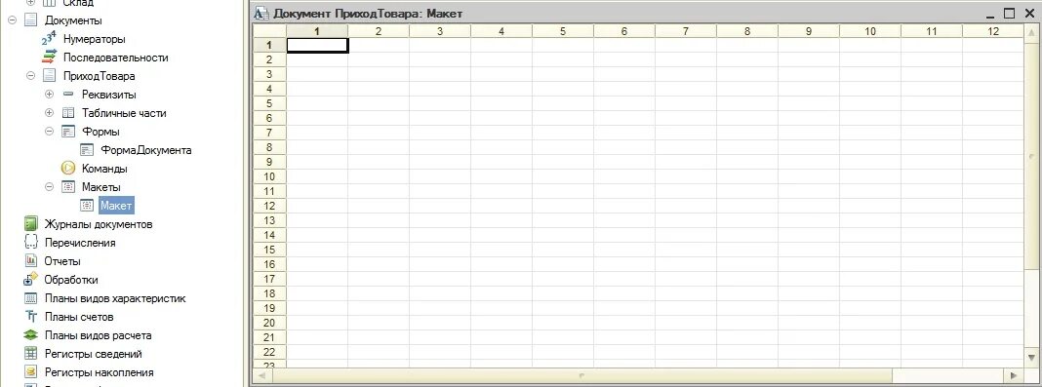This screenshot has width=1042, height=387.
Task: Select Перечисления in the tree
Action: click(x=80, y=243)
